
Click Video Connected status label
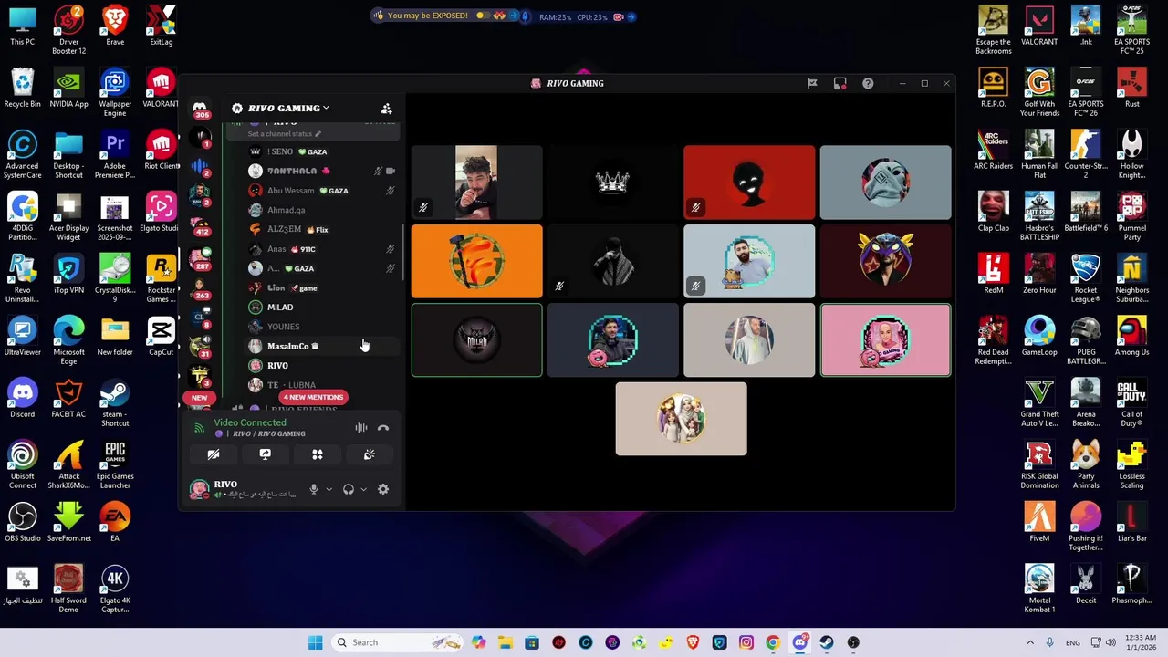click(x=249, y=422)
